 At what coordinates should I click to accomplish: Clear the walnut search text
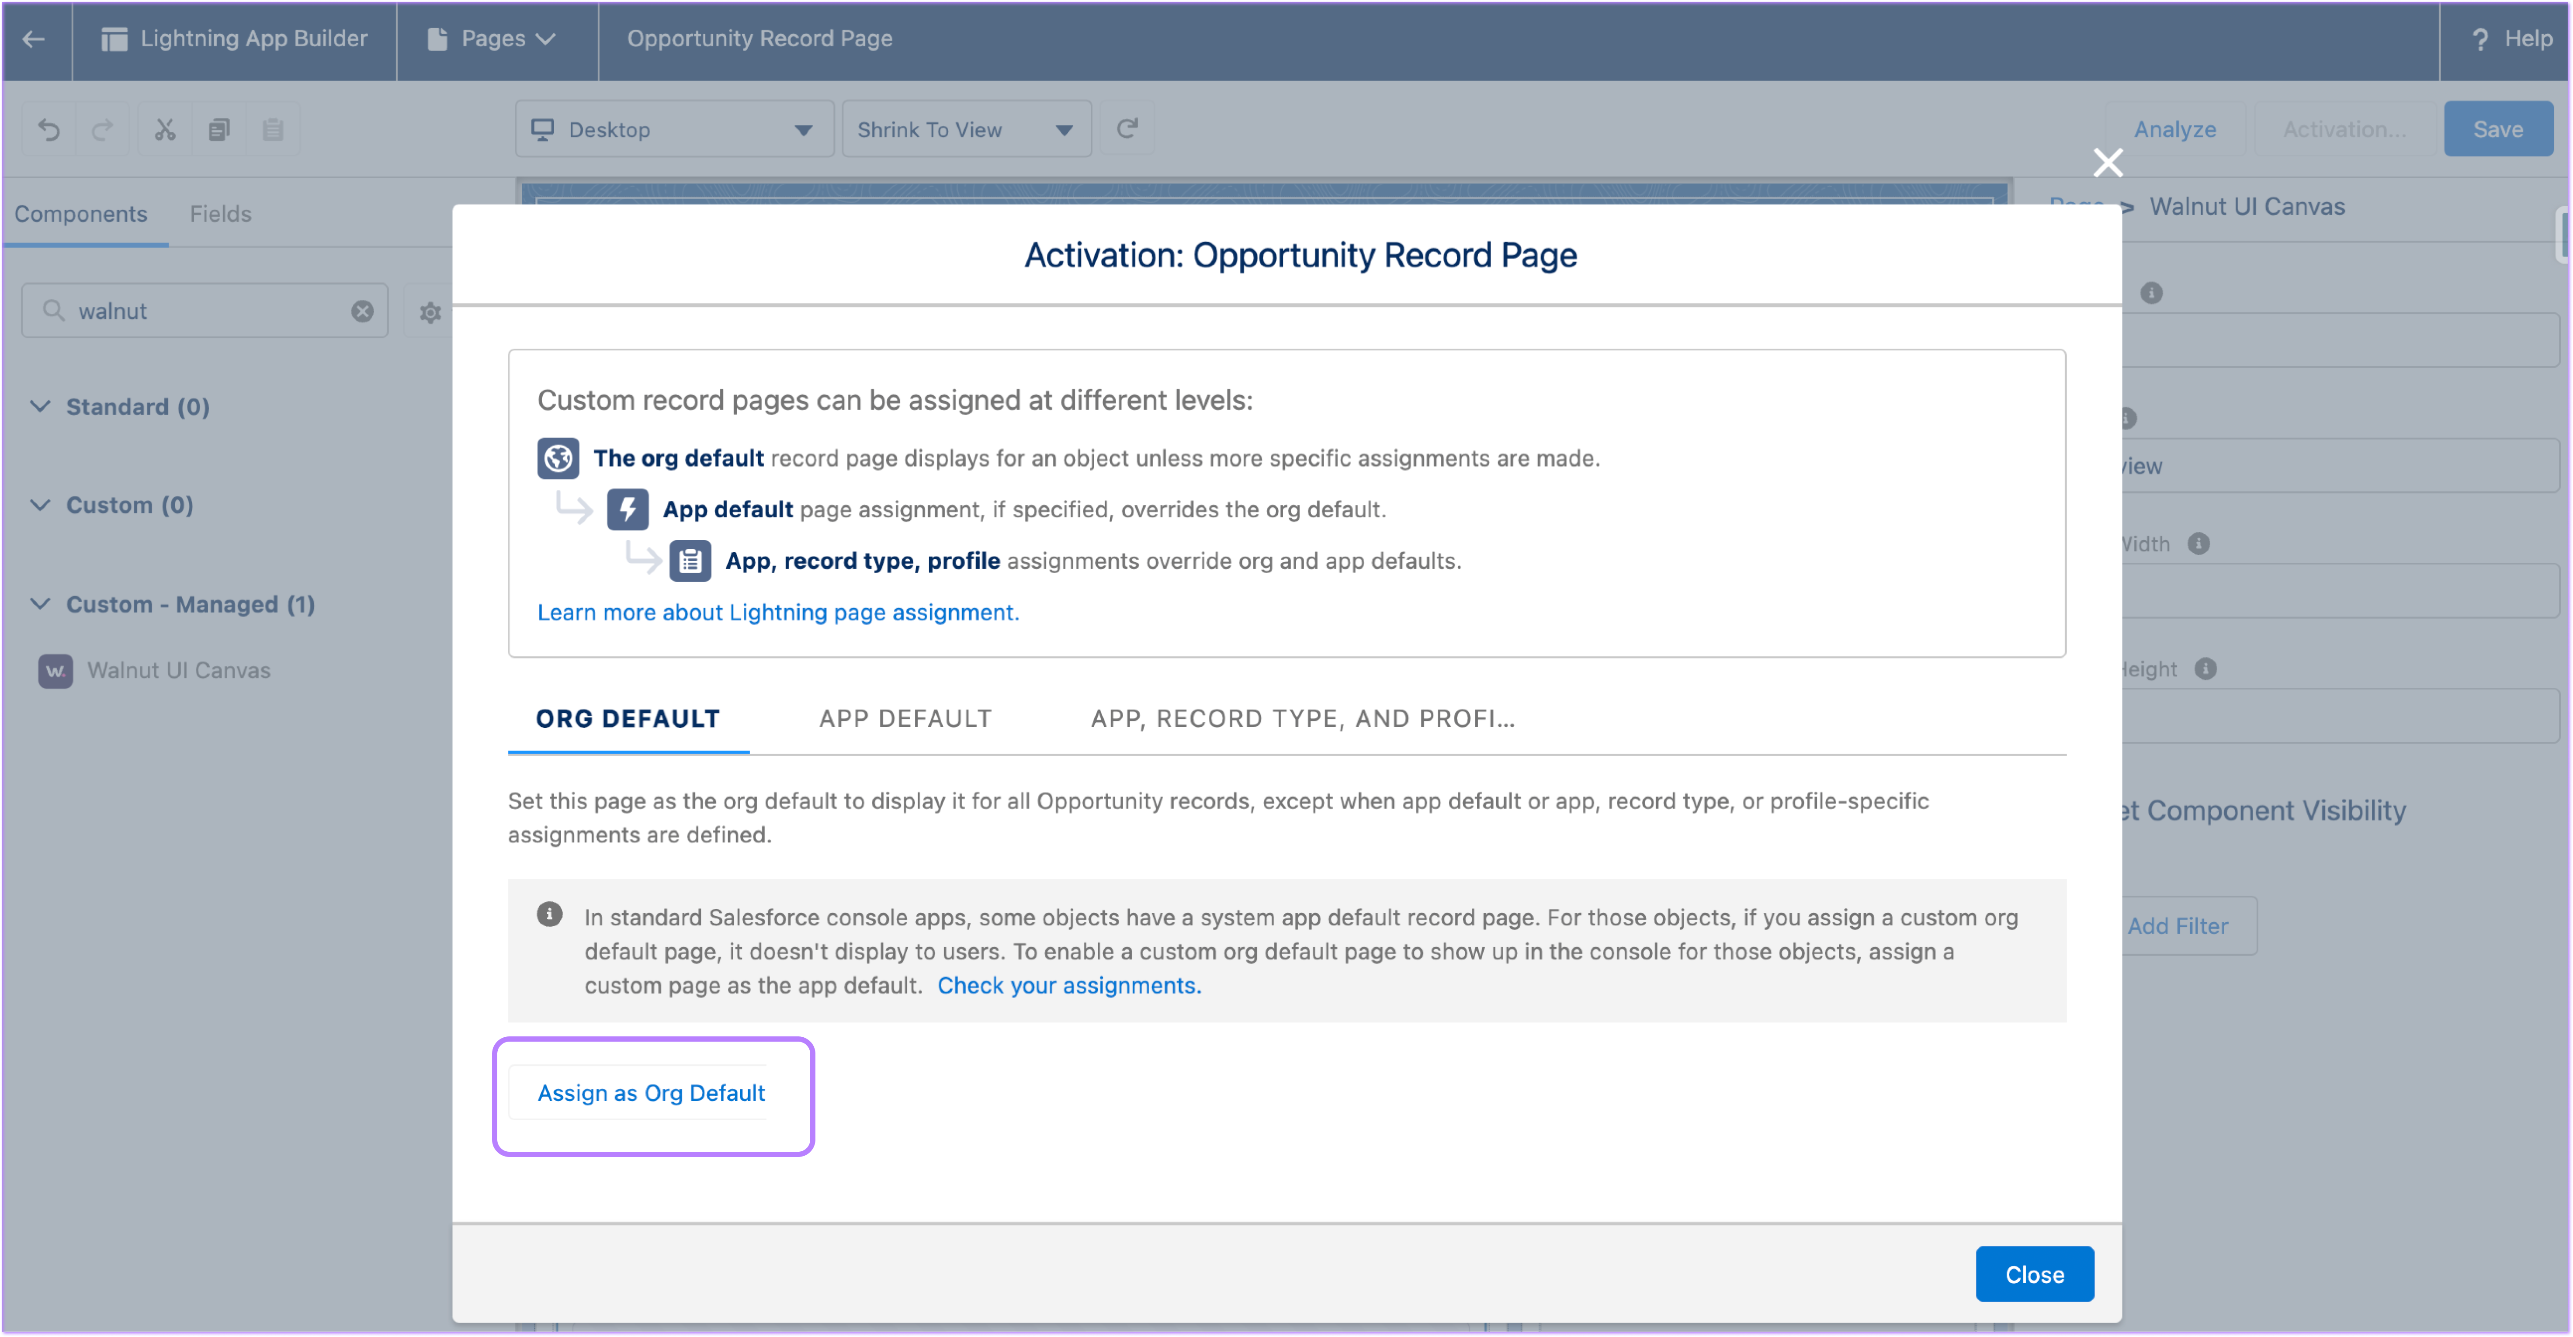click(x=363, y=312)
